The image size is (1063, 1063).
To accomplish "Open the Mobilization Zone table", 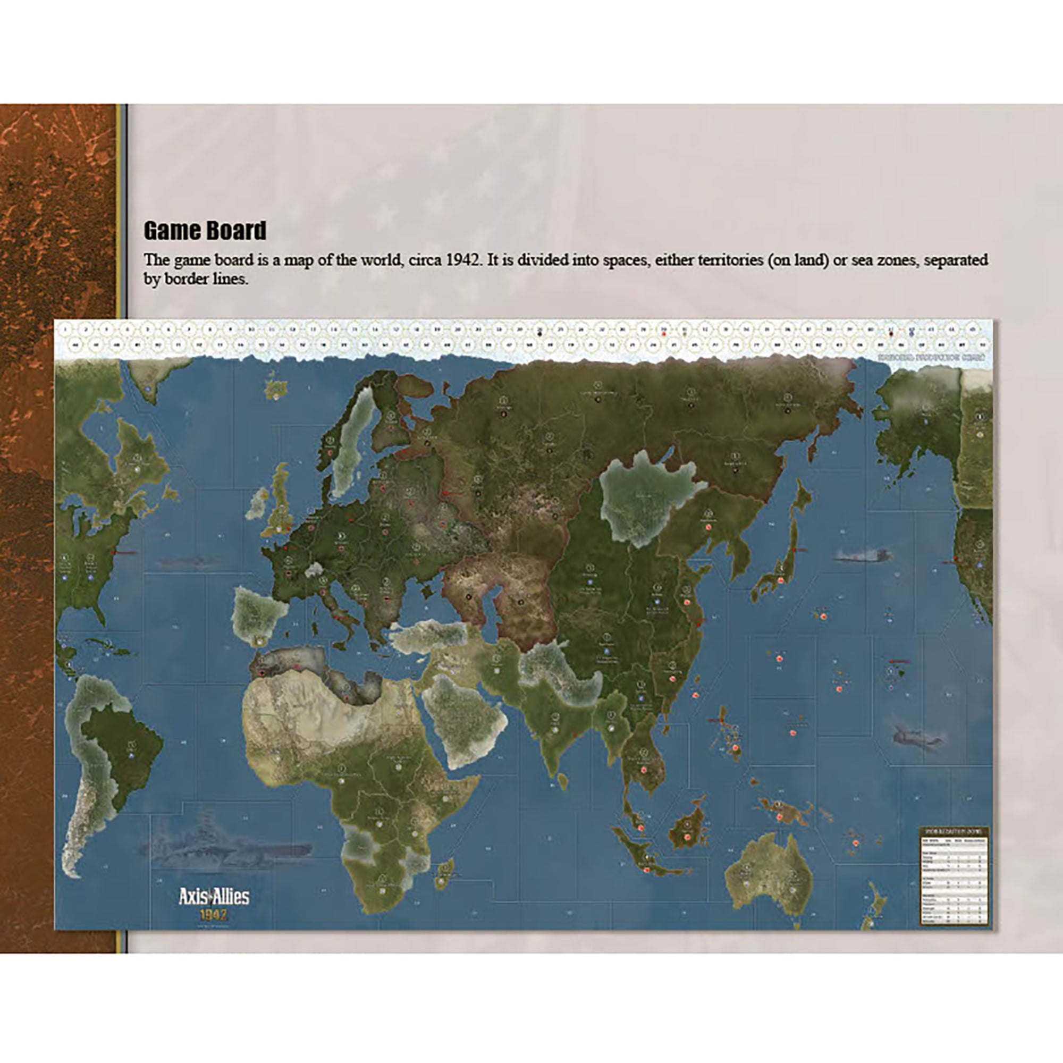I will 954,878.
